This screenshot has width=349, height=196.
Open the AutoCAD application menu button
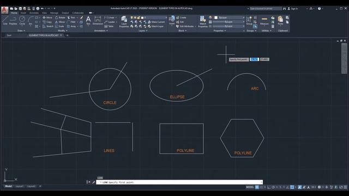4,10
